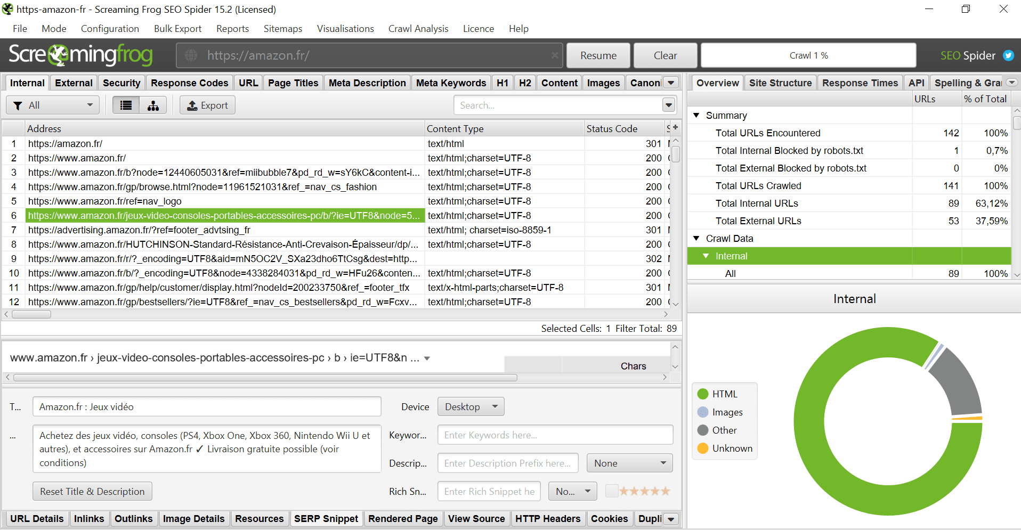This screenshot has width=1021, height=530.
Task: Open the Configuration menu
Action: point(110,29)
